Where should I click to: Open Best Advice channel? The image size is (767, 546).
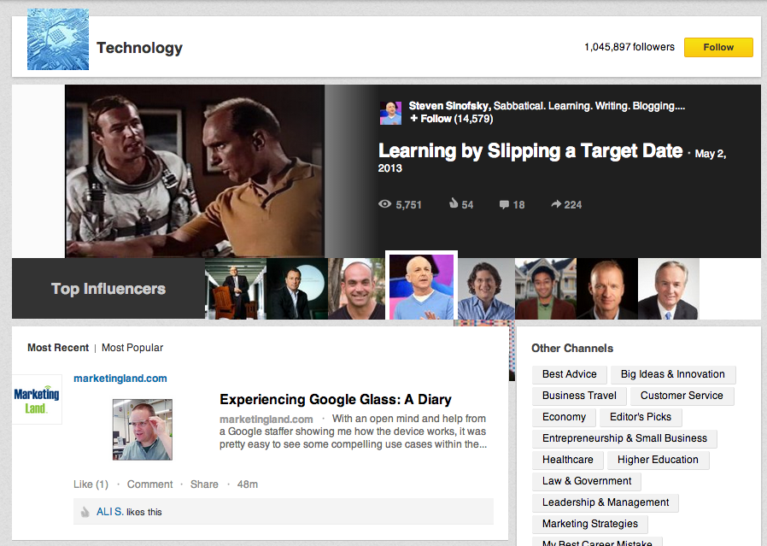click(570, 374)
